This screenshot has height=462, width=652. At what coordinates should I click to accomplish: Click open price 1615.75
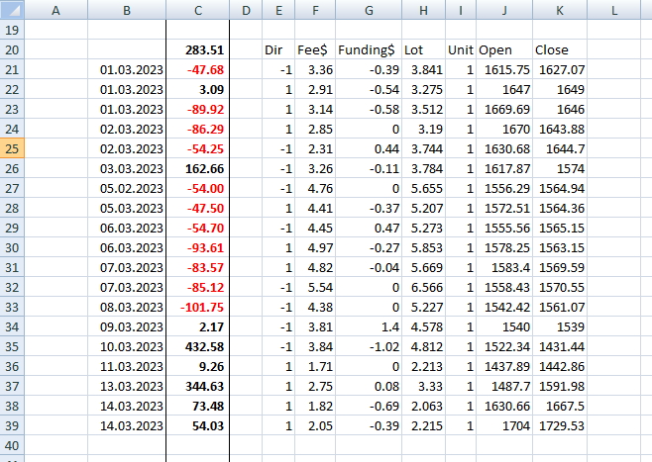pyautogui.click(x=504, y=69)
